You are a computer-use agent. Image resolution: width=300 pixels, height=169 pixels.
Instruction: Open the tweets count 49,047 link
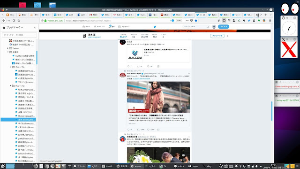coord(123,36)
